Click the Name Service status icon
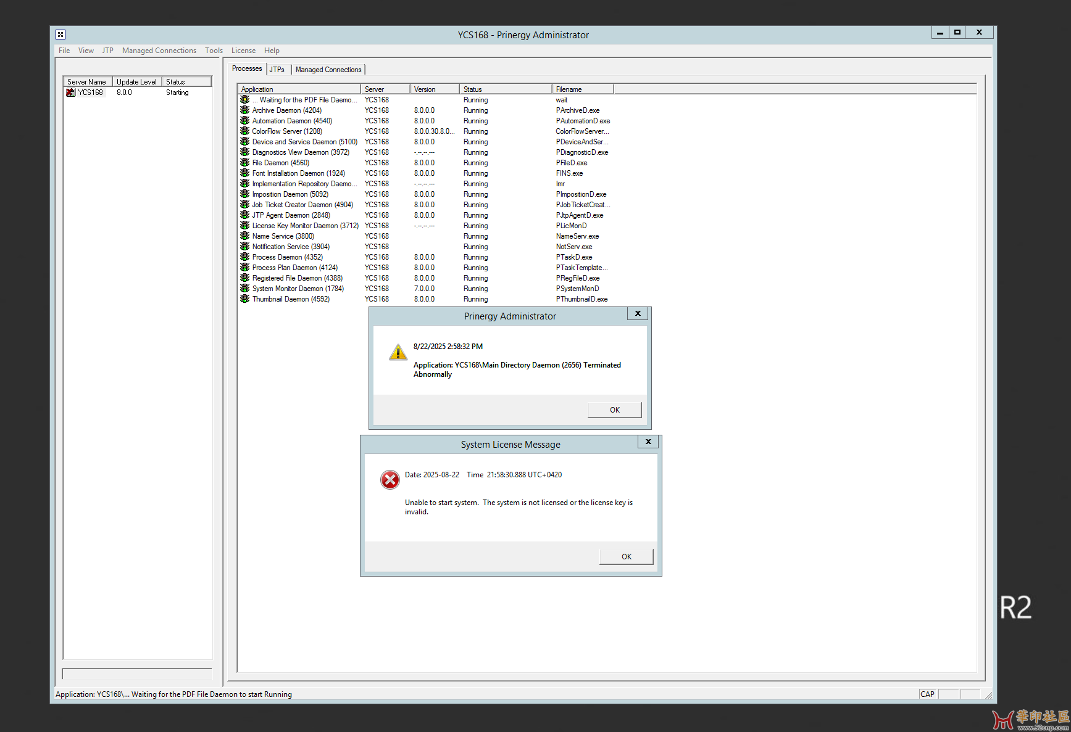The height and width of the screenshot is (732, 1071). pos(245,236)
